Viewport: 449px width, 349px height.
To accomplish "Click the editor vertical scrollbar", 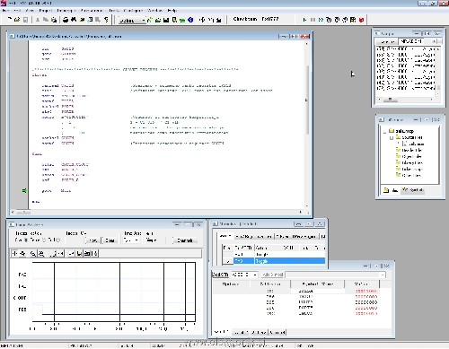I will click(307, 126).
